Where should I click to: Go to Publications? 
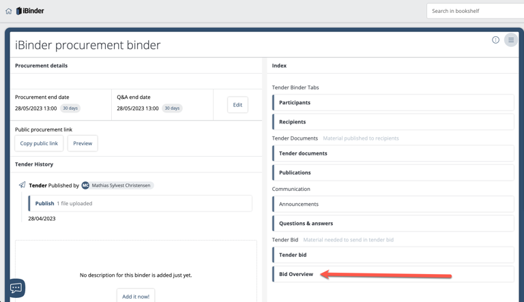point(393,172)
